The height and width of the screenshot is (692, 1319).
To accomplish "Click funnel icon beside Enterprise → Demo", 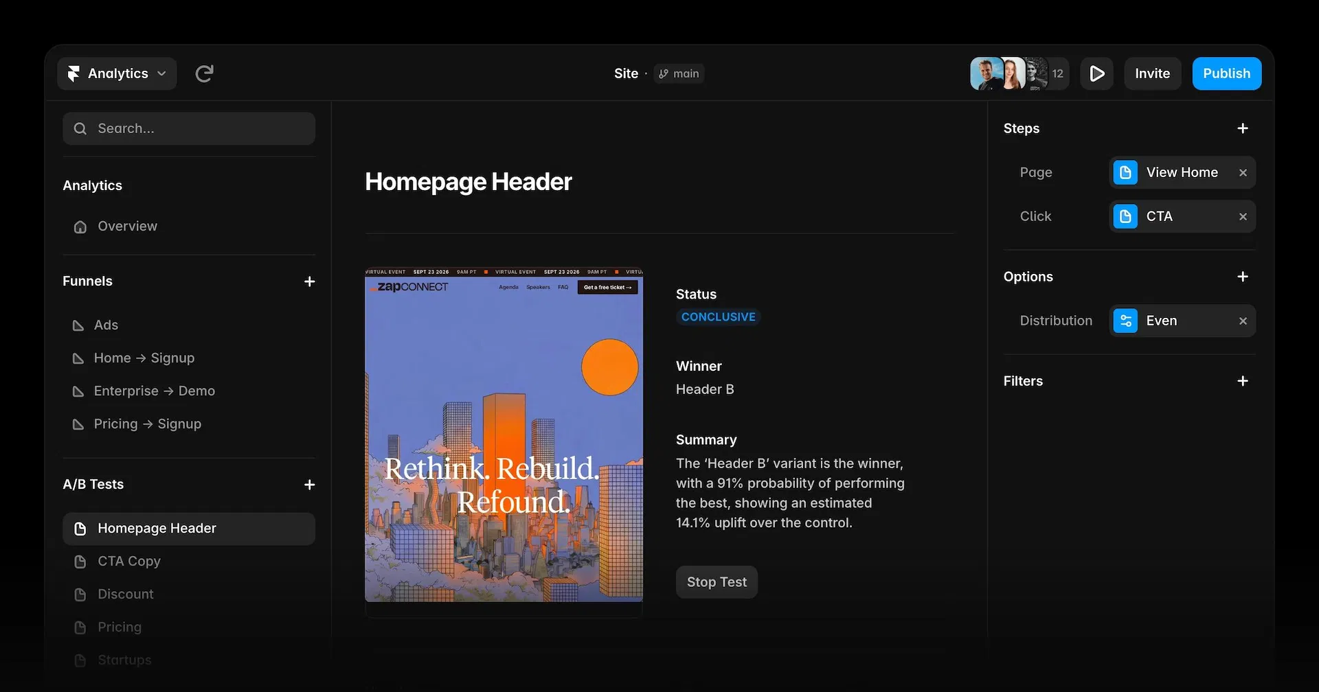I will [78, 391].
